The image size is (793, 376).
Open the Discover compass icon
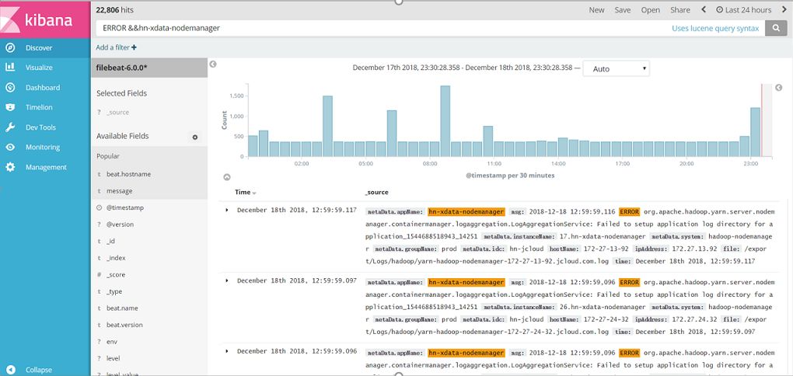click(x=10, y=48)
